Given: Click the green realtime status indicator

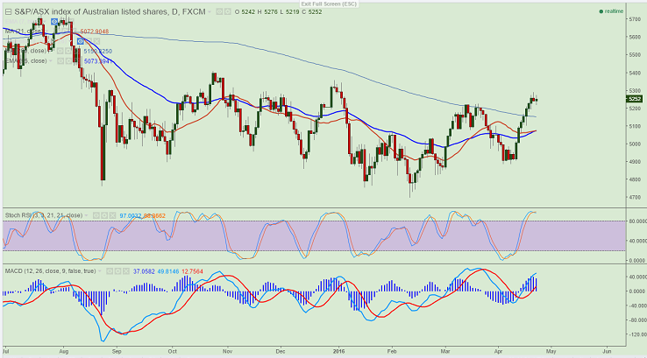Looking at the screenshot, I should (x=611, y=11).
